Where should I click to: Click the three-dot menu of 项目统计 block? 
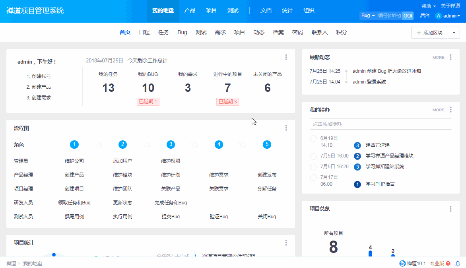point(286,243)
